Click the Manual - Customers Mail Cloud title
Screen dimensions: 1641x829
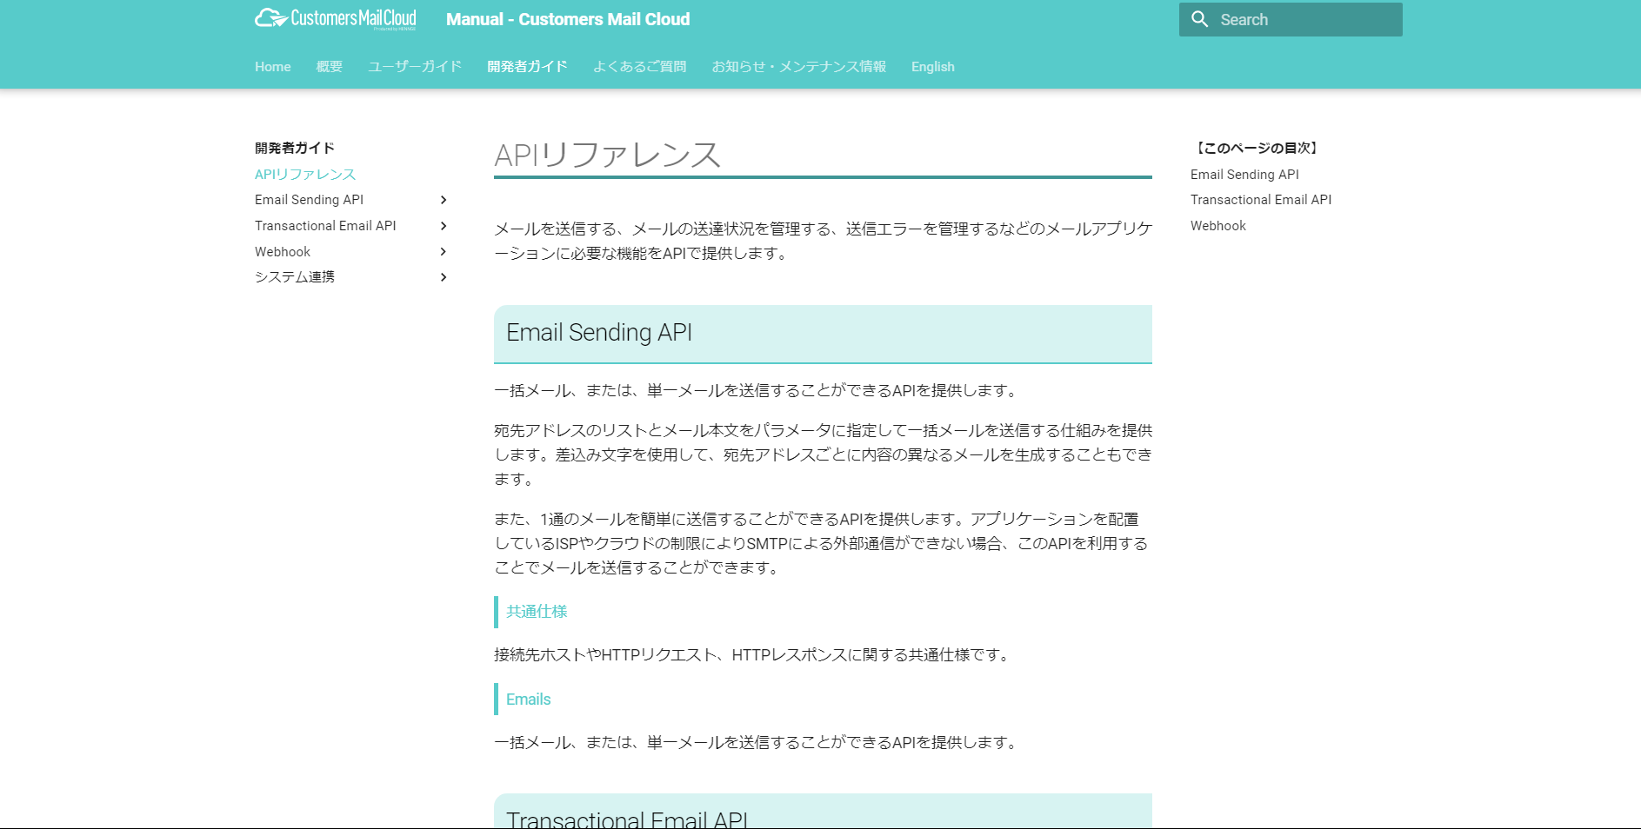[568, 19]
